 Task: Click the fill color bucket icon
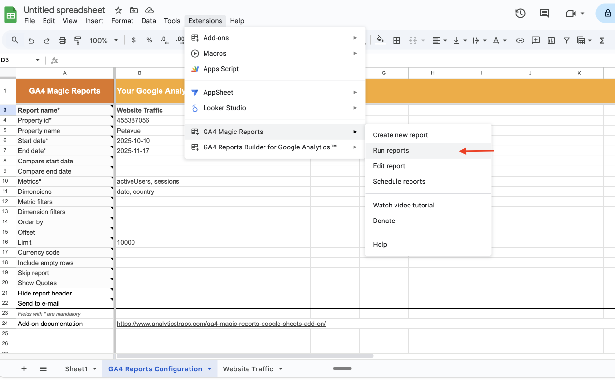(x=381, y=41)
